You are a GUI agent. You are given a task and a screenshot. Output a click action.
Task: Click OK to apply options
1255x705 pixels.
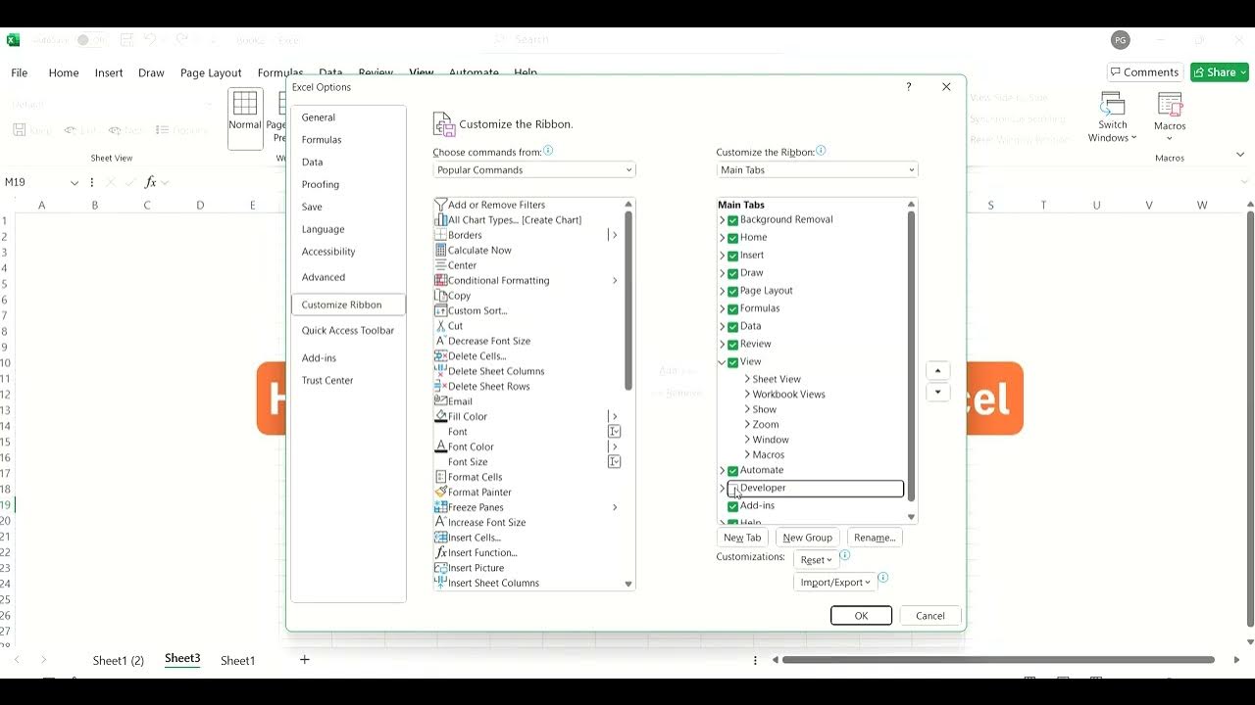(861, 616)
